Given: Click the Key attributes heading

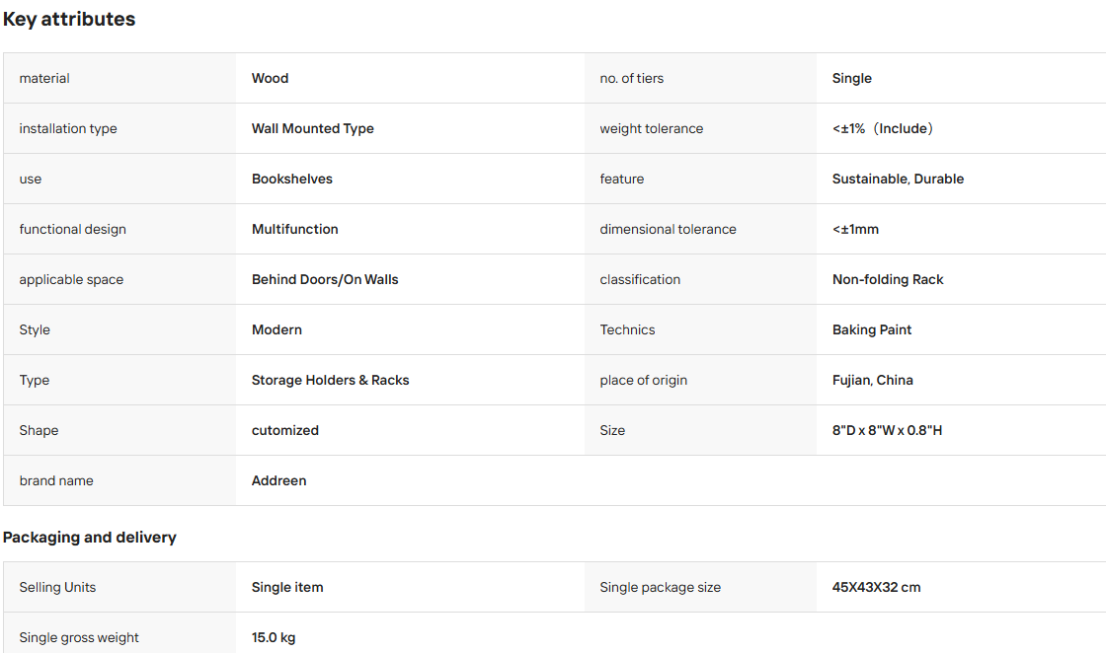Looking at the screenshot, I should click(69, 19).
